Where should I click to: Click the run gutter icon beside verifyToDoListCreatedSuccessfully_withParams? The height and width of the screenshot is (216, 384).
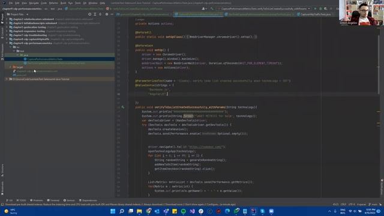click(x=122, y=107)
